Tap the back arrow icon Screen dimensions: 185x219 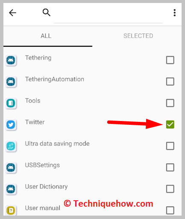(12, 13)
